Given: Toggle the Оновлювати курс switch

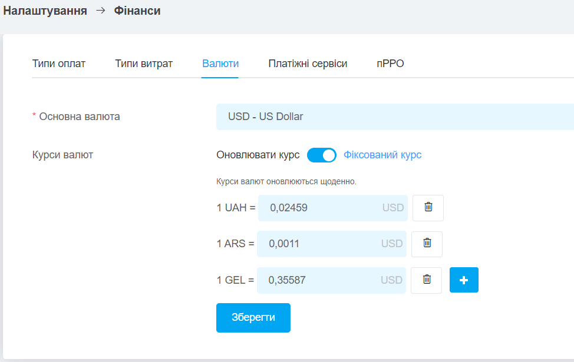Looking at the screenshot, I should (x=321, y=155).
